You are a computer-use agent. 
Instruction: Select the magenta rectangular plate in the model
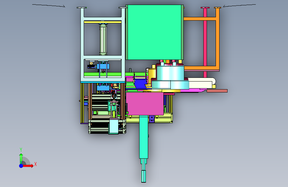[145, 104]
